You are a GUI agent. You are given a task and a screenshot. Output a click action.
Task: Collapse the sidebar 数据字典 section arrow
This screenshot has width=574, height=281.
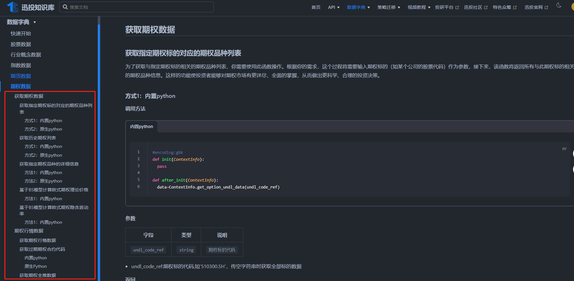click(35, 22)
